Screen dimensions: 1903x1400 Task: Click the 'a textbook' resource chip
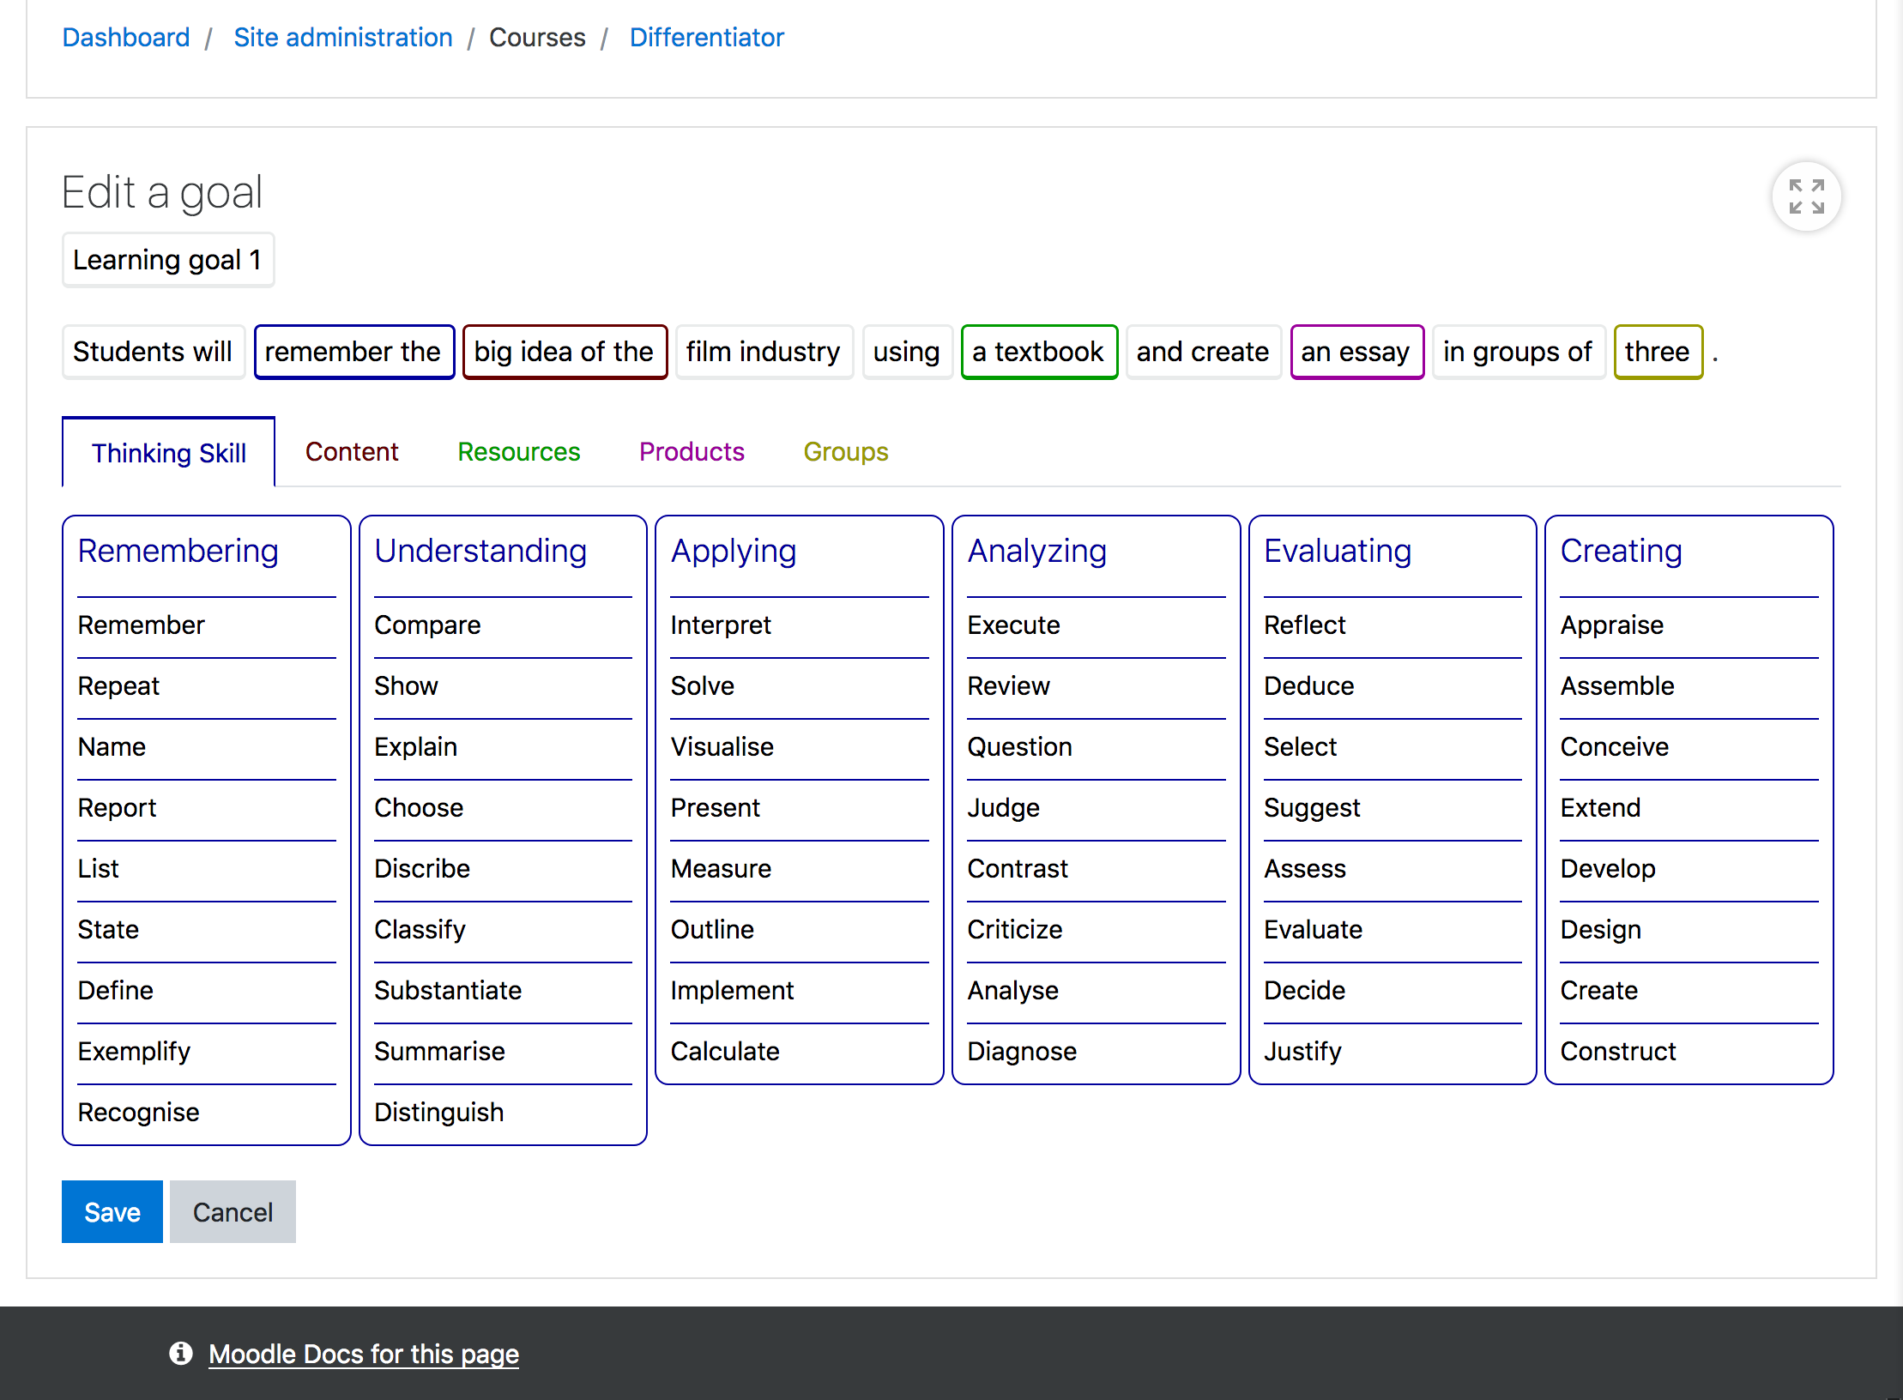click(x=1038, y=351)
